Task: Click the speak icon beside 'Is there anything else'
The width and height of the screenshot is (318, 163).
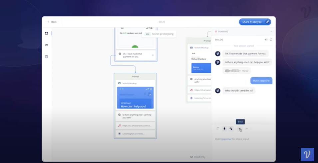Action: point(119,115)
